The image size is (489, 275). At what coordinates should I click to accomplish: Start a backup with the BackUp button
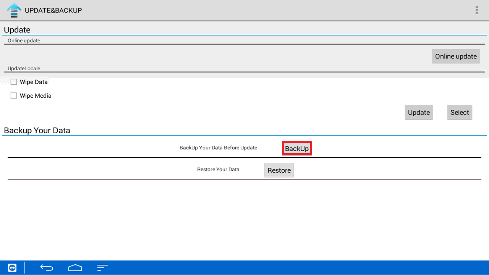coord(297,149)
